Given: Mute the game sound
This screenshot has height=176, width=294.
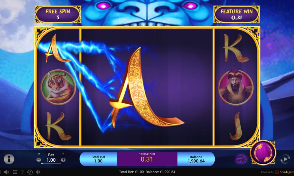Looking at the screenshot, I should [6, 172].
